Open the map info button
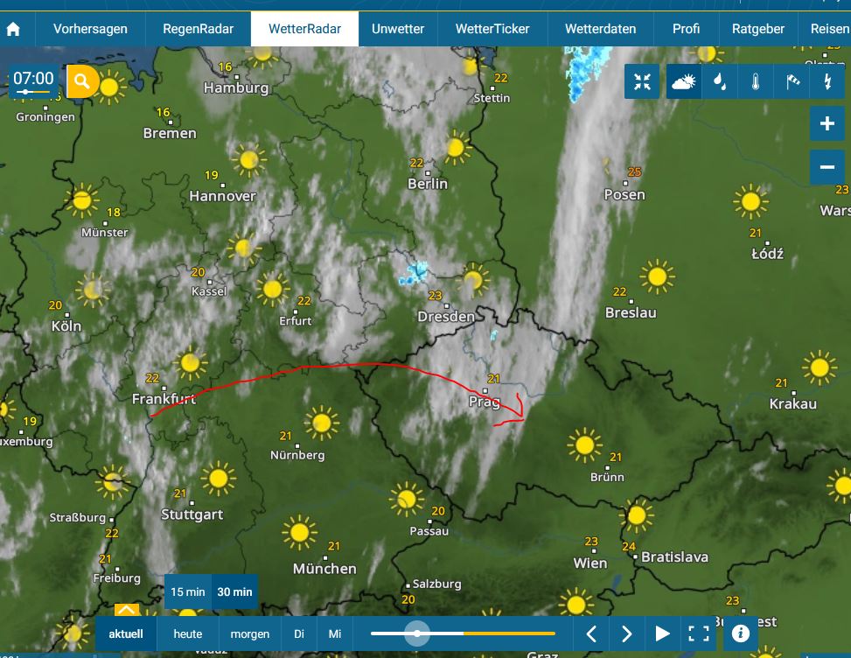 [740, 633]
